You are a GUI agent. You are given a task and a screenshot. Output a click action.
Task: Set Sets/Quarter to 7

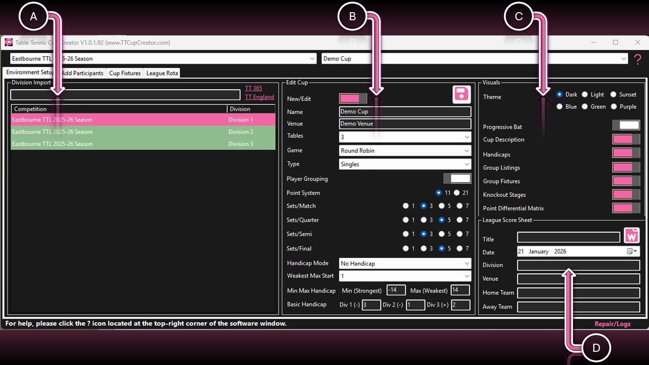[459, 220]
